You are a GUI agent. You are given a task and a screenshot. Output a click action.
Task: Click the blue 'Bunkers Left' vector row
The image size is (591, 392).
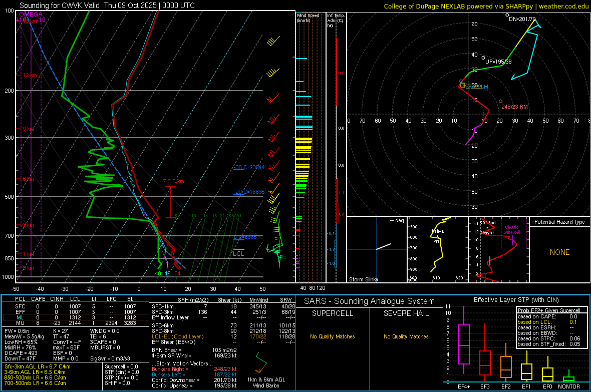(x=194, y=374)
